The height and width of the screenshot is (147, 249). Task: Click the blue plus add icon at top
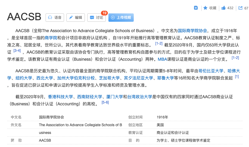(196, 8)
